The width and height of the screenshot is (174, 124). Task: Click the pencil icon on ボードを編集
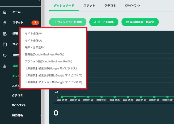pos(95,22)
